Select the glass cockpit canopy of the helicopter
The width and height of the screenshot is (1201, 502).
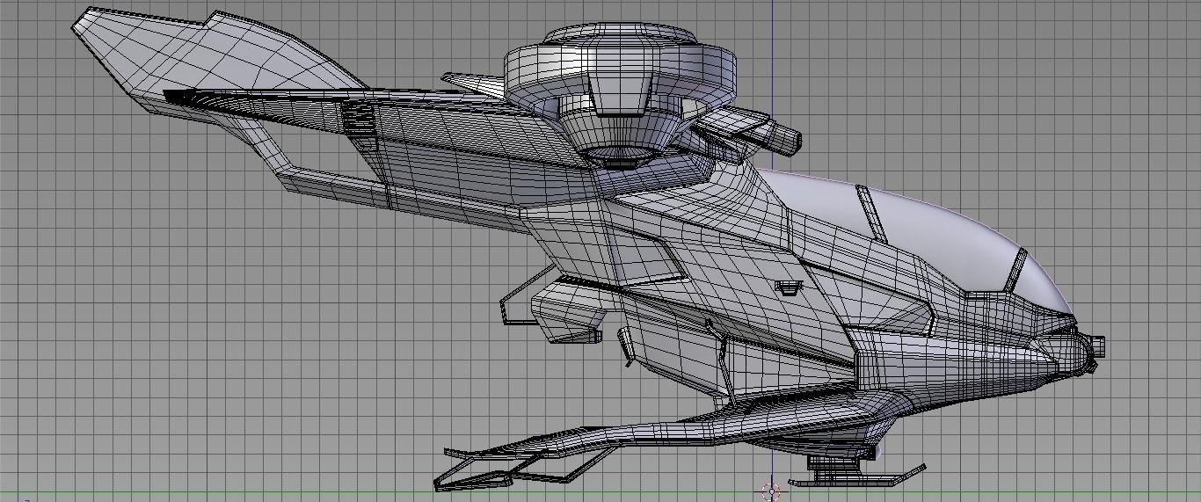[x=923, y=233]
